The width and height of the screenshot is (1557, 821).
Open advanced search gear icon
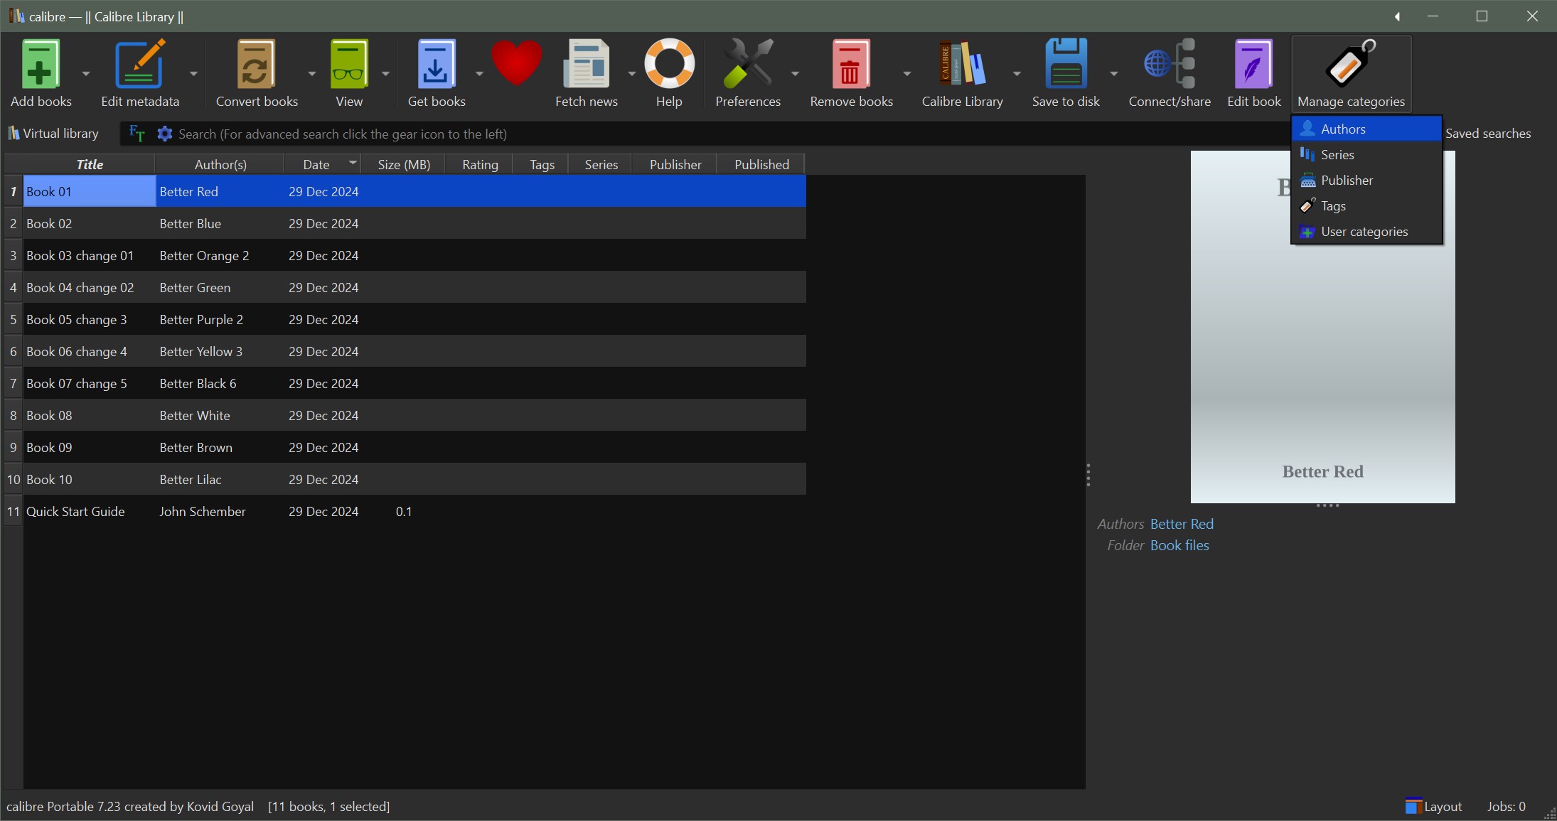point(165,134)
